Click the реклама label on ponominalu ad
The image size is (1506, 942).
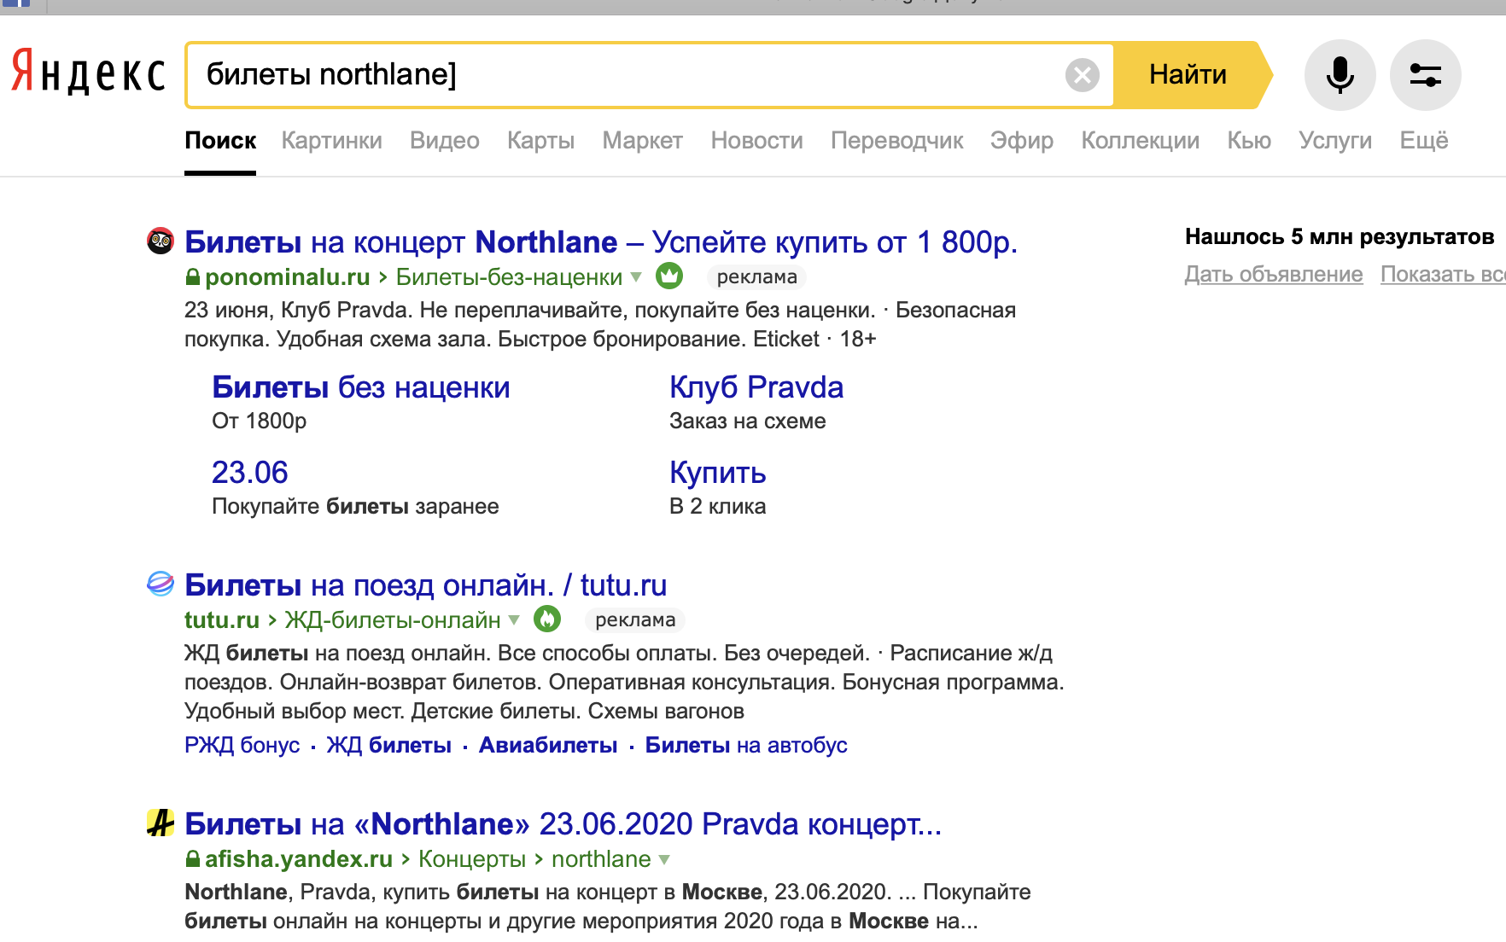[x=756, y=277]
